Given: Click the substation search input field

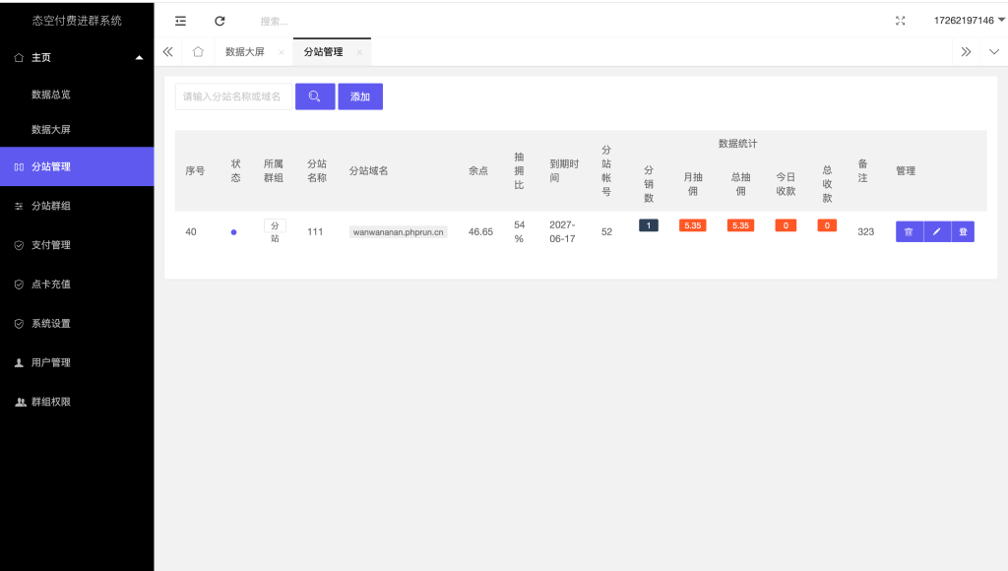Looking at the screenshot, I should (x=233, y=96).
